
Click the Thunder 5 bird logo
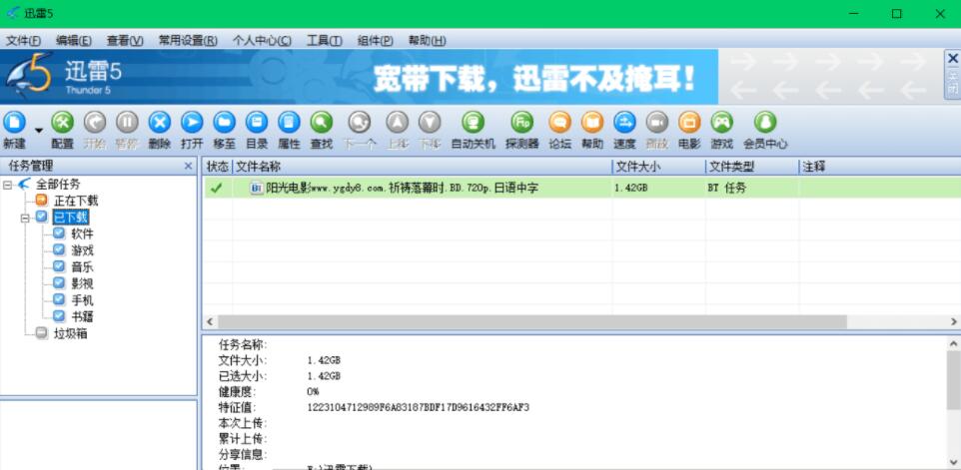[x=29, y=76]
